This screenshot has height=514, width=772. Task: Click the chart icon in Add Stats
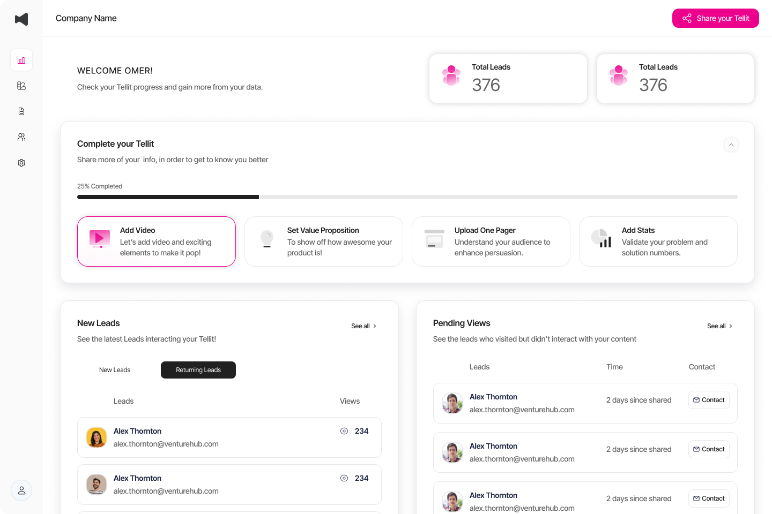[x=602, y=239]
